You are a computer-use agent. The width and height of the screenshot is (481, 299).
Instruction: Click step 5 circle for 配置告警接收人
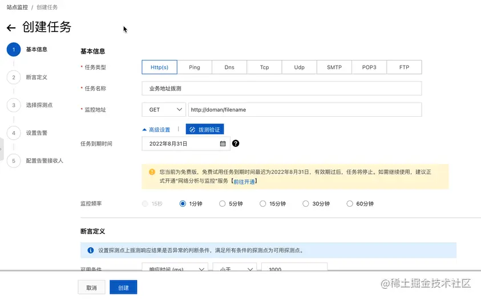point(14,161)
